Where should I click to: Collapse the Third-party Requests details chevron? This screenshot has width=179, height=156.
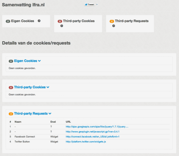pyautogui.click(x=50, y=114)
